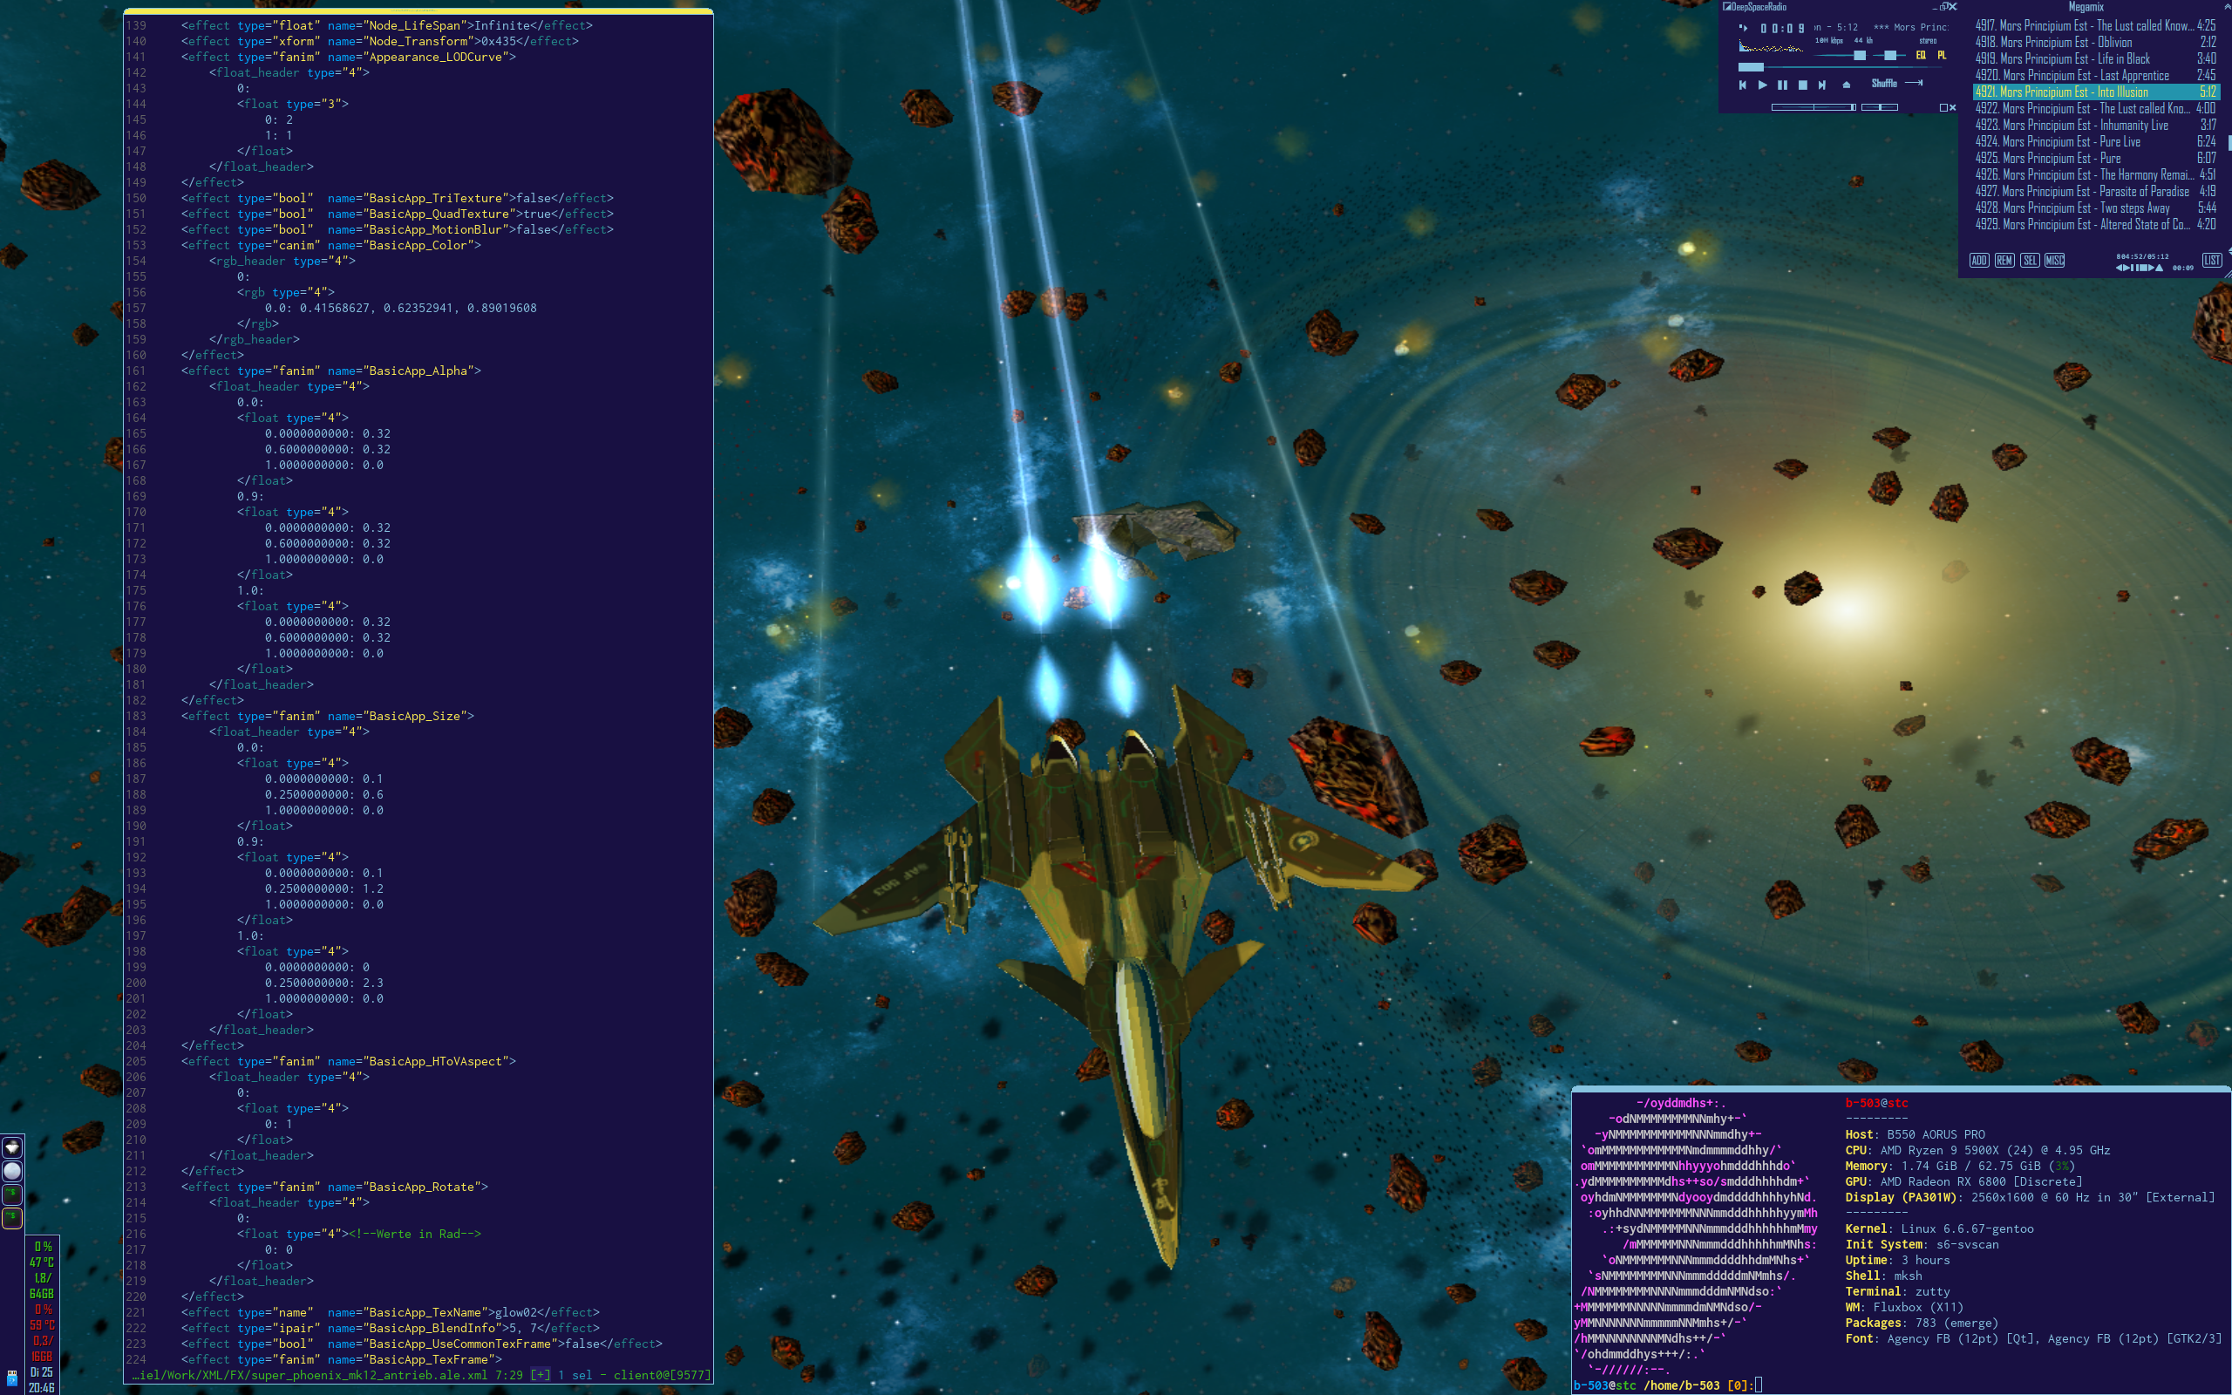
Task: Stop playback with the stop square
Action: tap(1802, 85)
